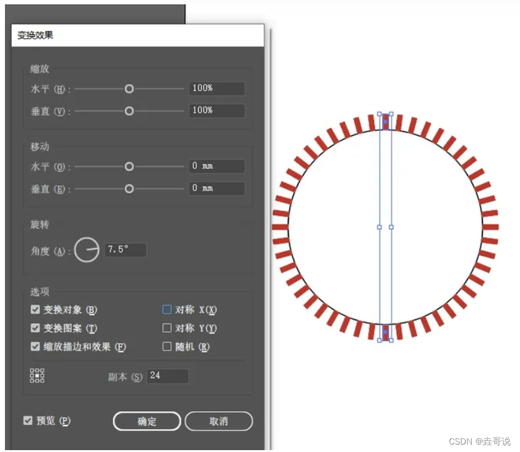520x452 pixels.
Task: Cancel the dialog with 取消
Action: [x=218, y=421]
